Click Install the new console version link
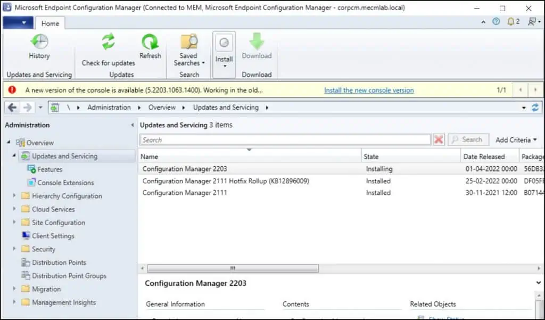The image size is (545, 320). (369, 91)
